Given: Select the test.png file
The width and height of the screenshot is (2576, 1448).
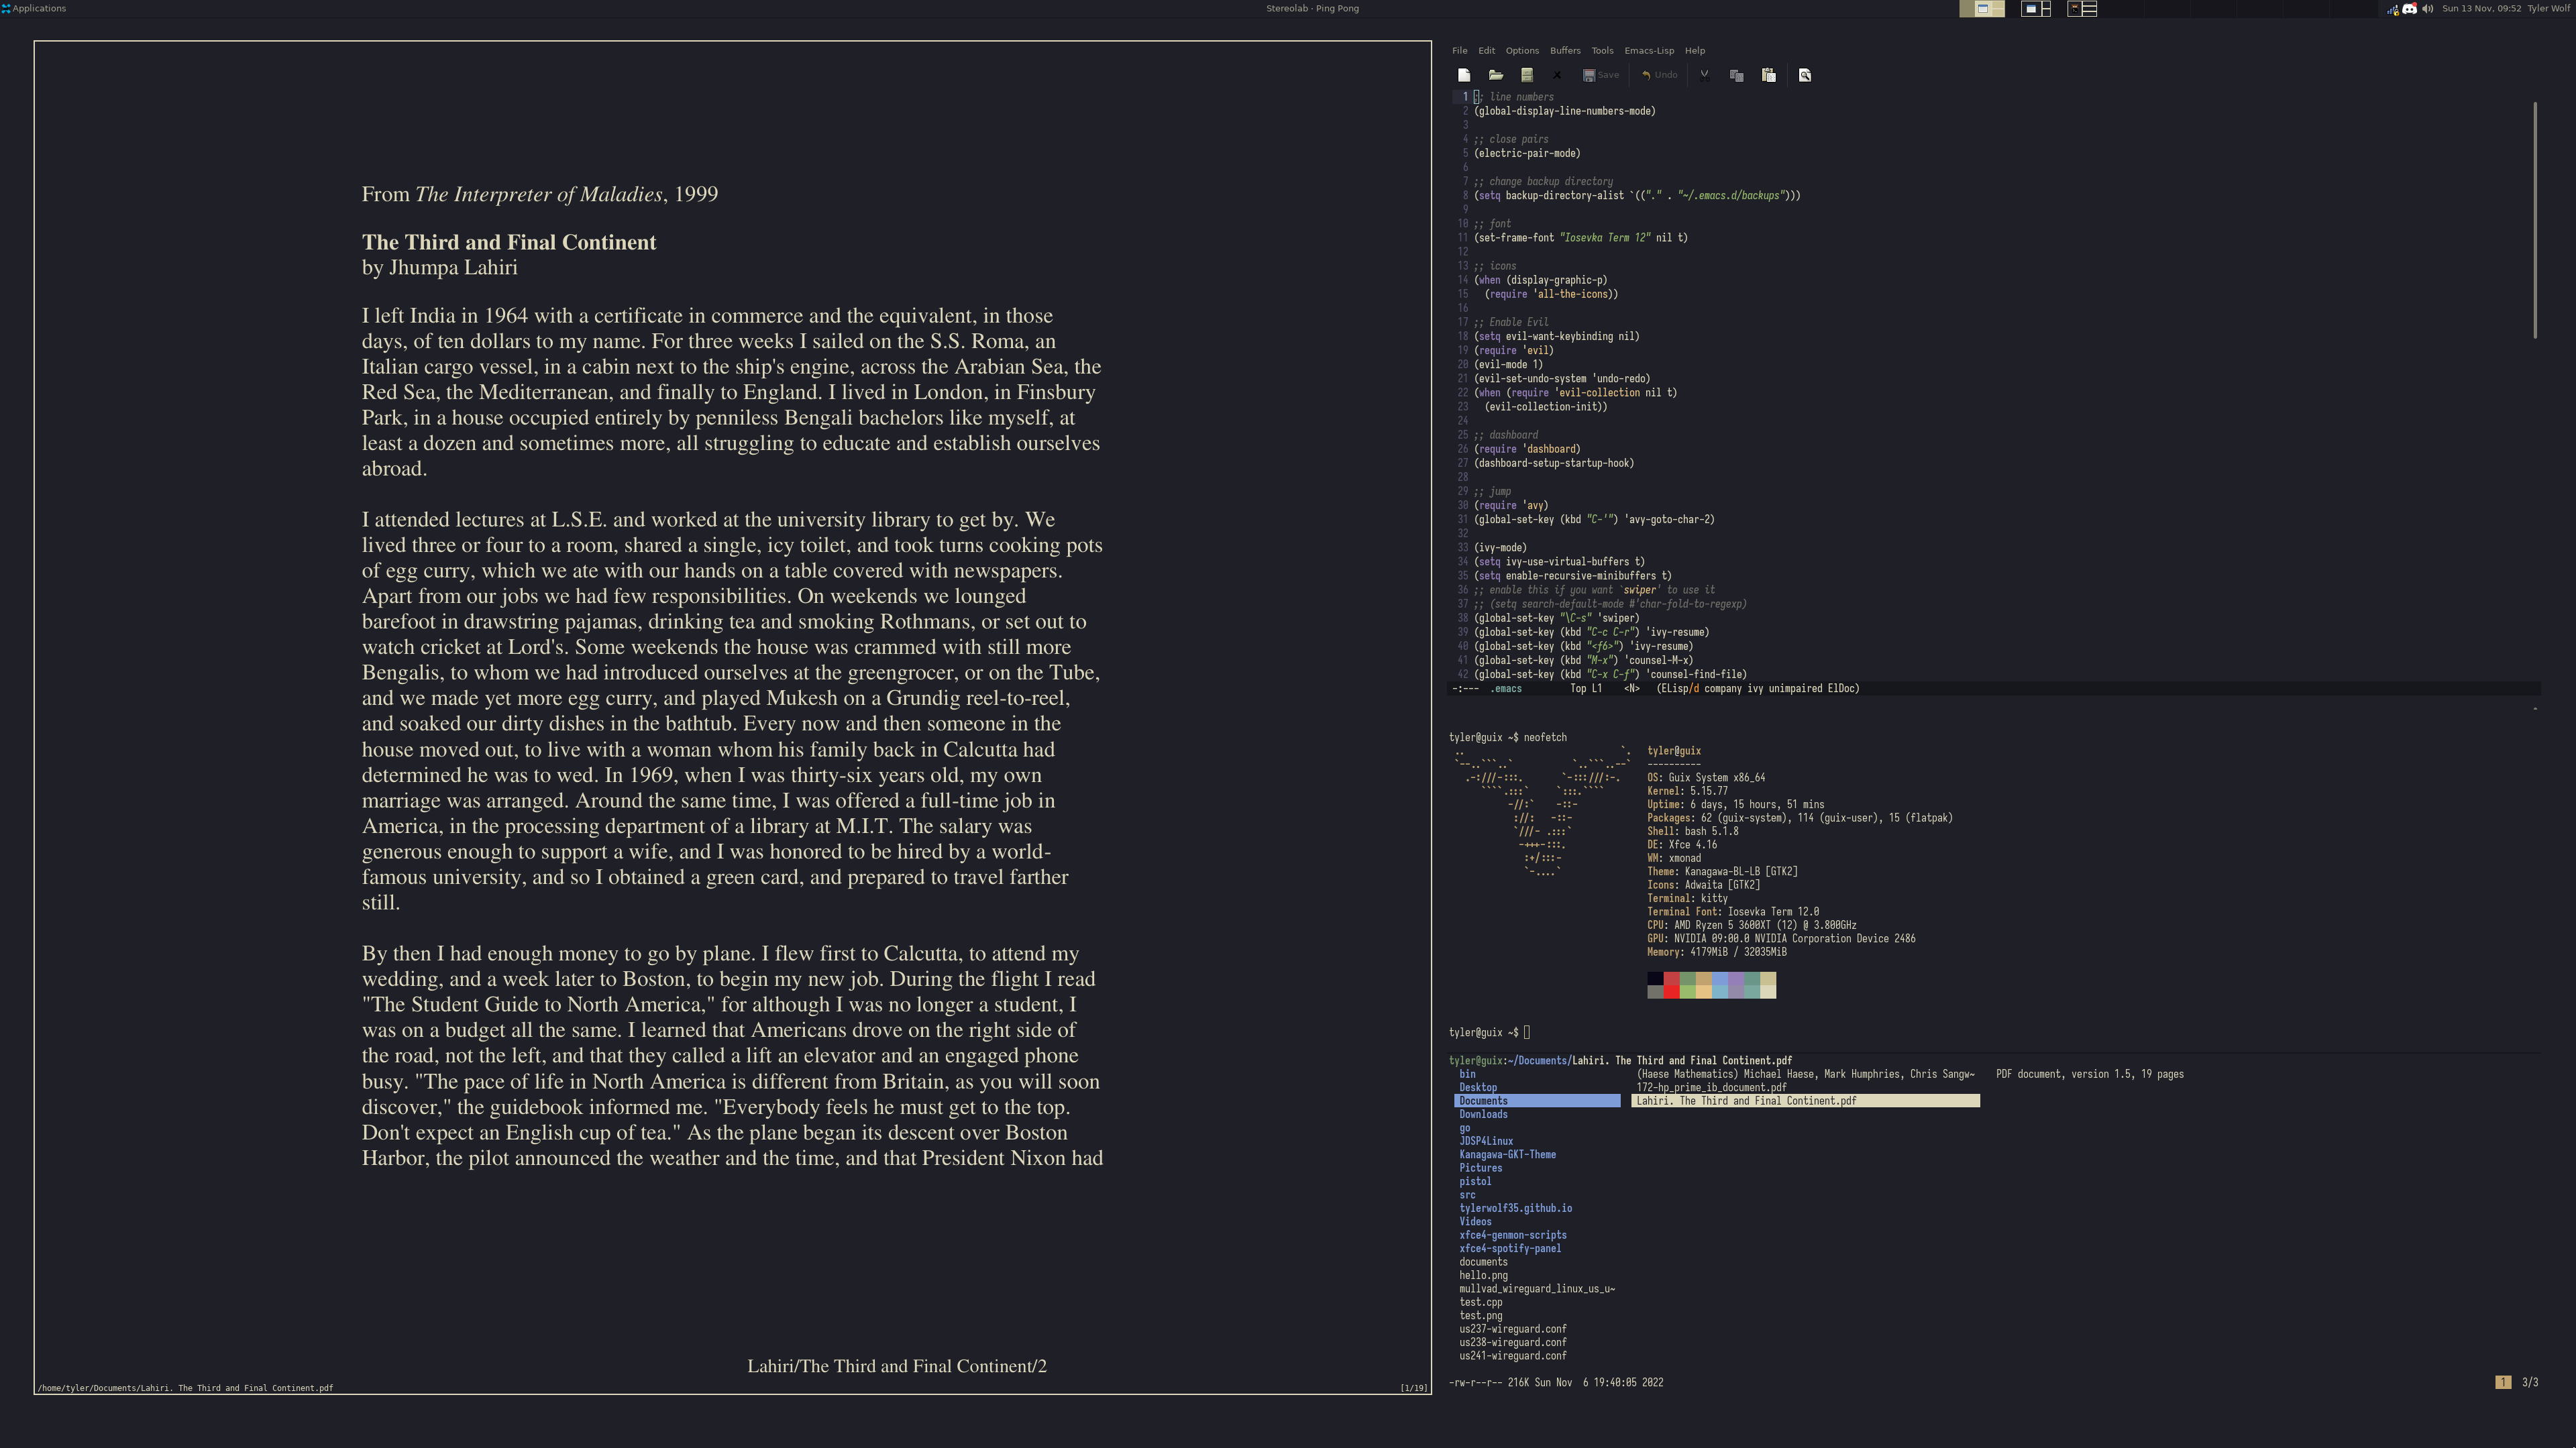Looking at the screenshot, I should click(1480, 1316).
